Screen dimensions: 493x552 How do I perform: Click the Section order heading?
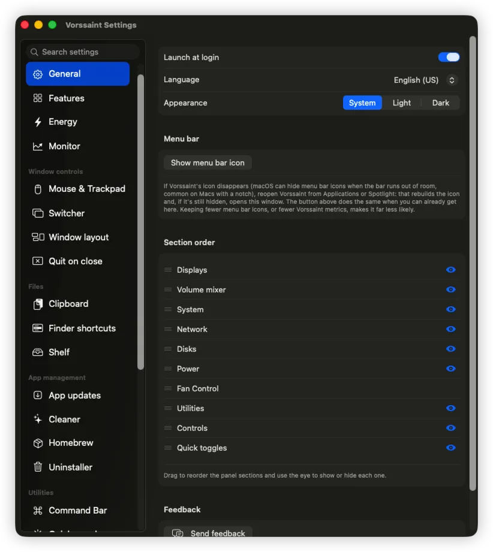point(190,243)
